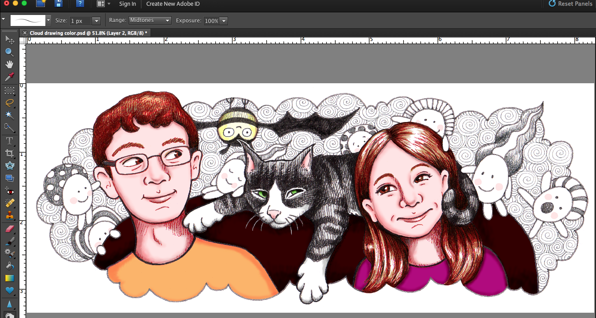Select the Blur tool

point(9,303)
